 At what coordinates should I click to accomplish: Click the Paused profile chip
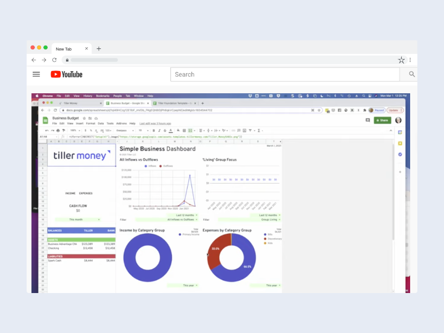click(377, 110)
